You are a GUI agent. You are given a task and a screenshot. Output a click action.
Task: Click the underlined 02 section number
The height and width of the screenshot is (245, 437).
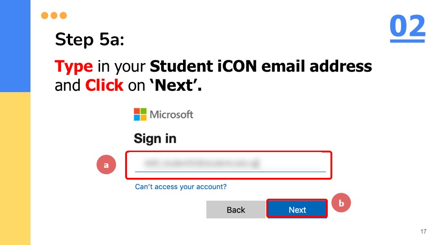tap(407, 28)
